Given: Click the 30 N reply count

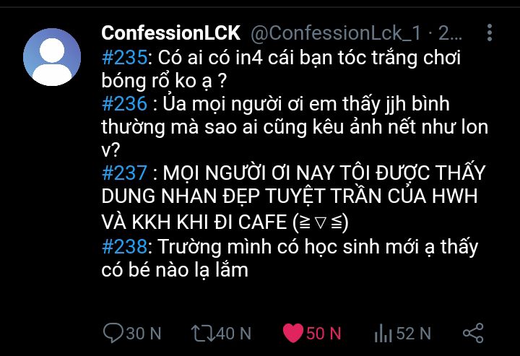Looking at the screenshot, I should [x=144, y=334].
